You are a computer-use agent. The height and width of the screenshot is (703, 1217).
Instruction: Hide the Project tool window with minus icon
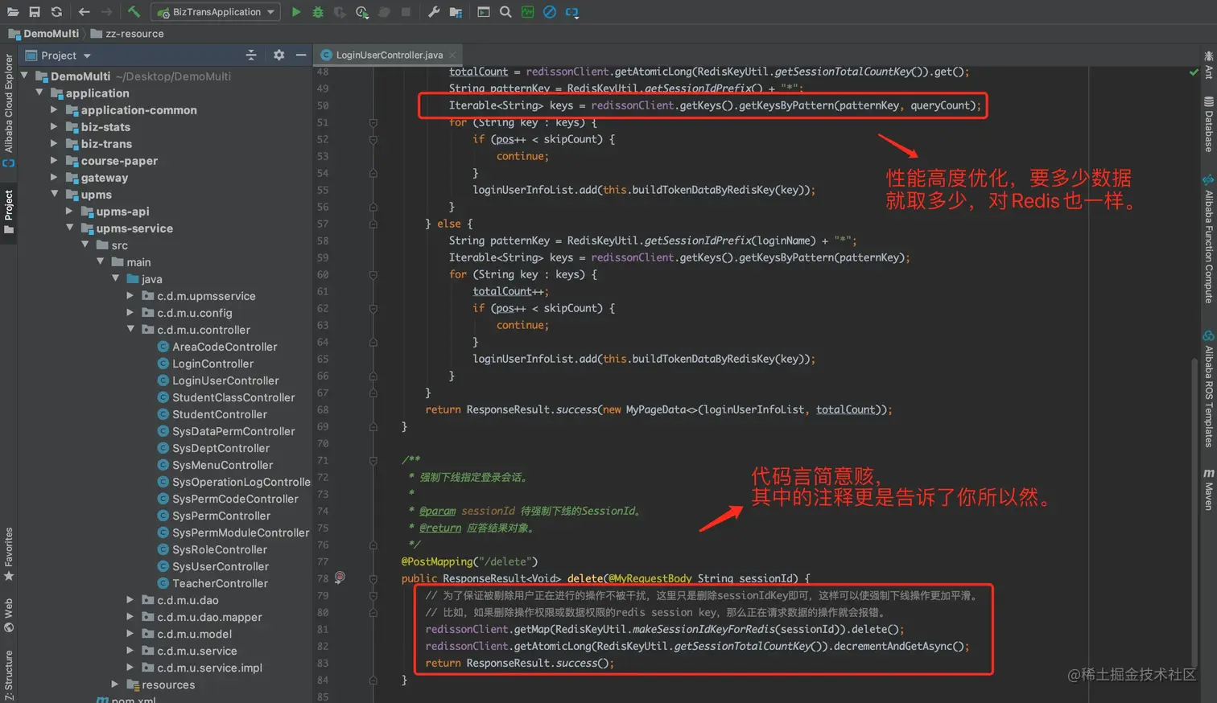pyautogui.click(x=301, y=55)
